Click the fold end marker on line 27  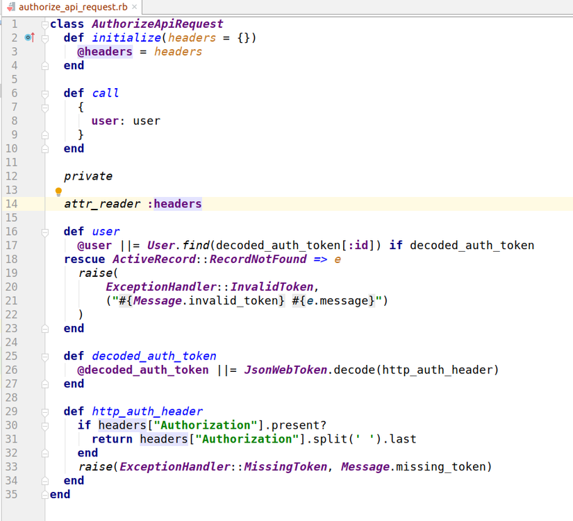[x=45, y=384]
